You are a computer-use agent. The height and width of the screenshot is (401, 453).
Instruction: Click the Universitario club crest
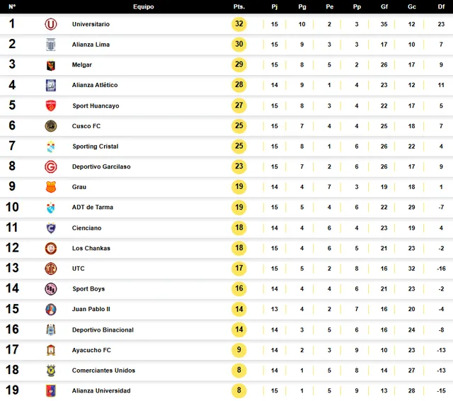click(x=51, y=24)
